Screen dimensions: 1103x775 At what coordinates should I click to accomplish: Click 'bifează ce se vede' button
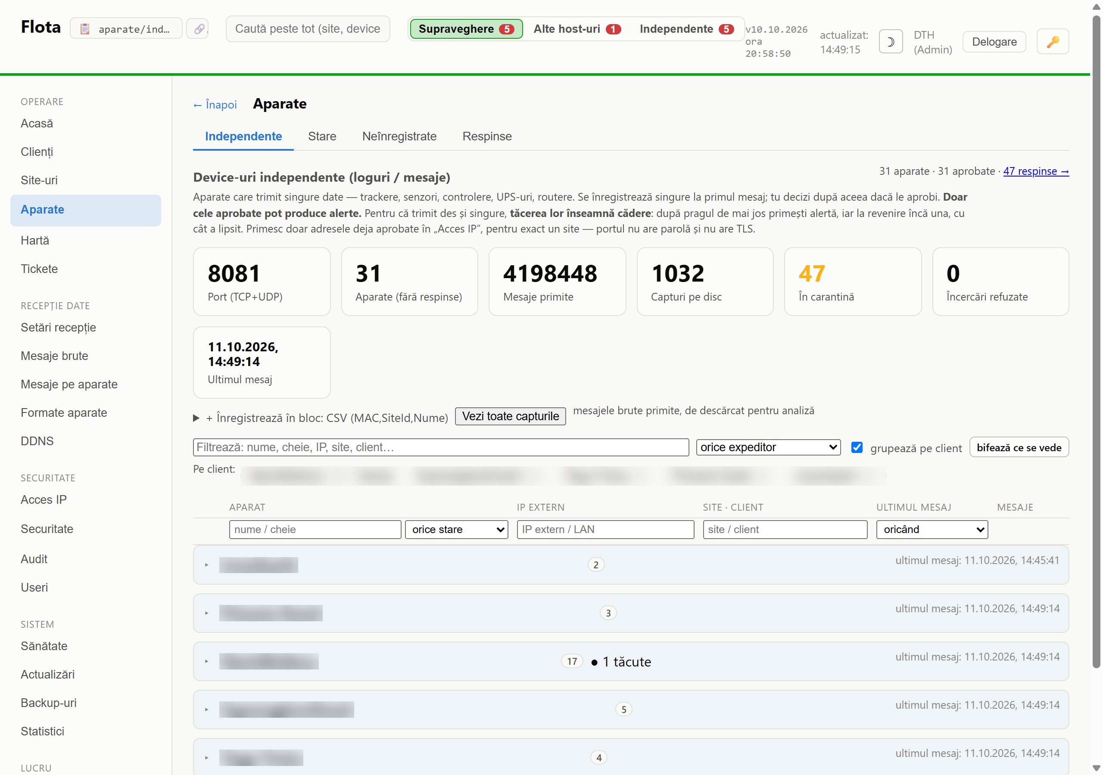[1019, 447]
